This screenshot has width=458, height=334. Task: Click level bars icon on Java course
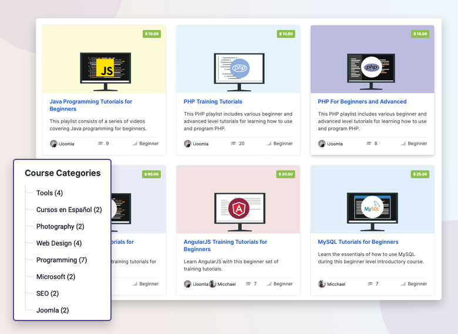(x=134, y=144)
